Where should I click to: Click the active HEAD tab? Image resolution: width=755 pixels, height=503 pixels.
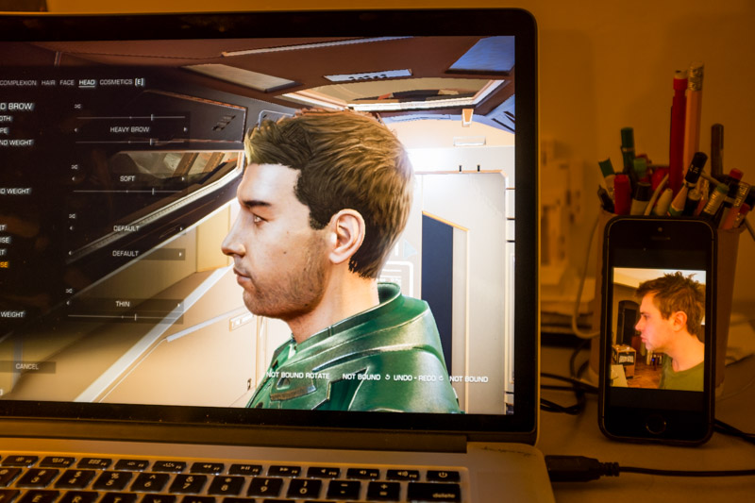click(x=87, y=83)
